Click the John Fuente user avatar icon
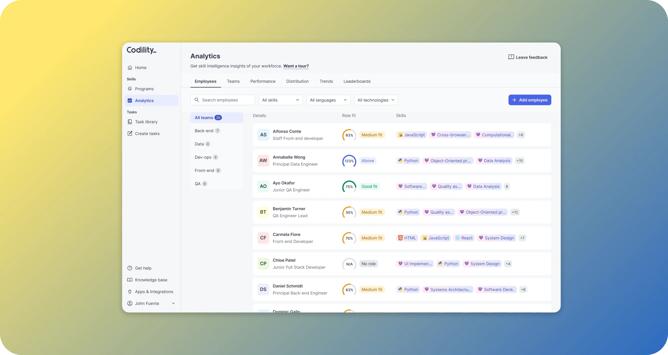This screenshot has width=668, height=355. pyautogui.click(x=130, y=303)
